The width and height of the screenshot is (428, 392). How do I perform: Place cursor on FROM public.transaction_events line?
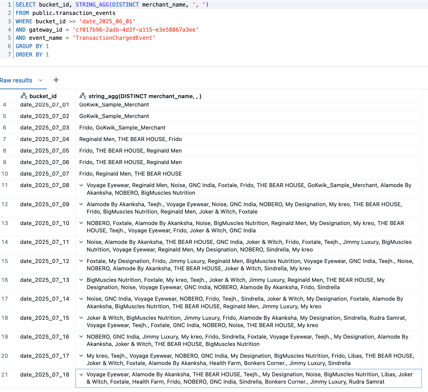click(65, 13)
